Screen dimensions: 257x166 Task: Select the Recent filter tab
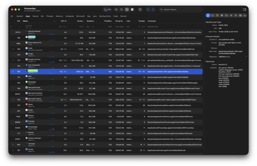point(124,16)
